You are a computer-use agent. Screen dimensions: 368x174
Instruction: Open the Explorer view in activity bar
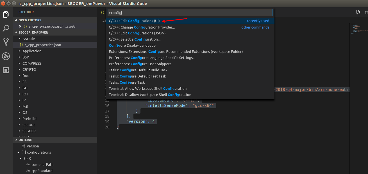[x=6, y=15]
